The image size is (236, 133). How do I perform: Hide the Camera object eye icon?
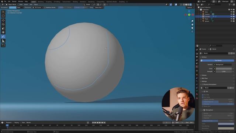(231, 14)
